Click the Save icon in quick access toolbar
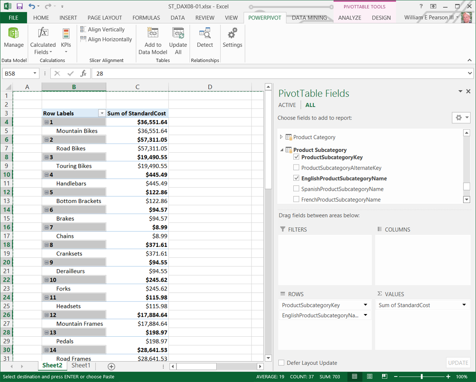The image size is (476, 382). coord(20,6)
